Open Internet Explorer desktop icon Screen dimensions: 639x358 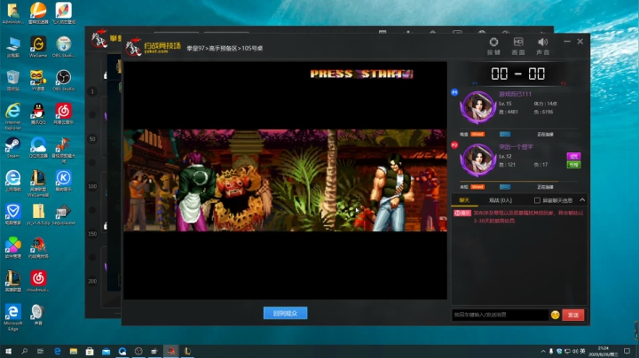pos(13,116)
